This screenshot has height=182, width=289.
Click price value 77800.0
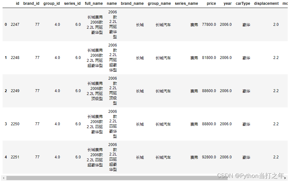209,25
